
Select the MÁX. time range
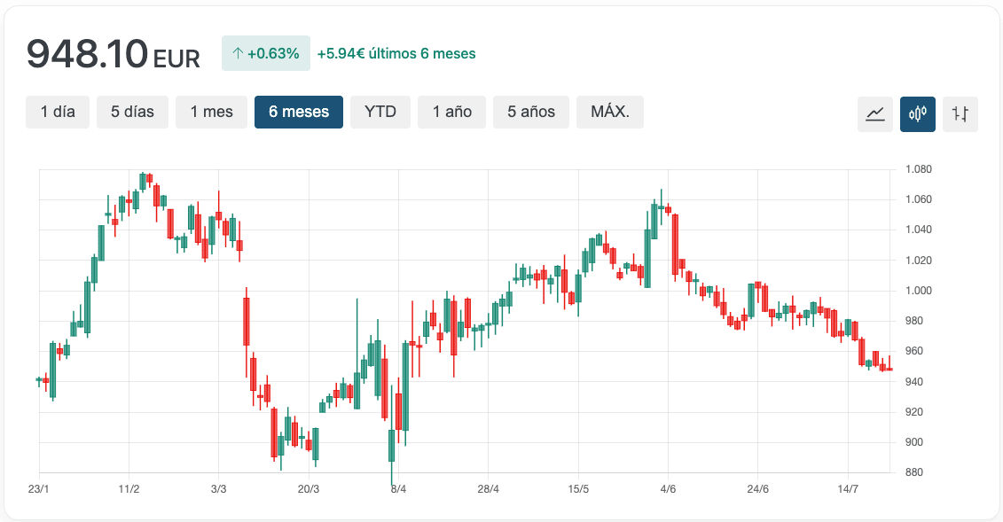pos(610,112)
